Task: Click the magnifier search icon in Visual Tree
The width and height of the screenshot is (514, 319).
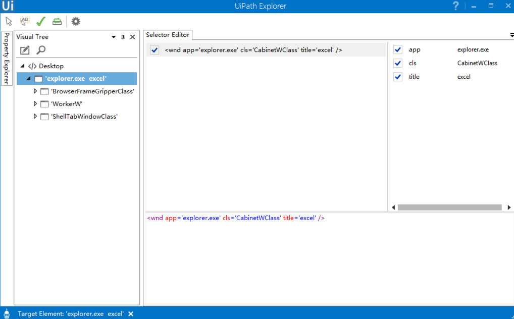Action: (41, 50)
